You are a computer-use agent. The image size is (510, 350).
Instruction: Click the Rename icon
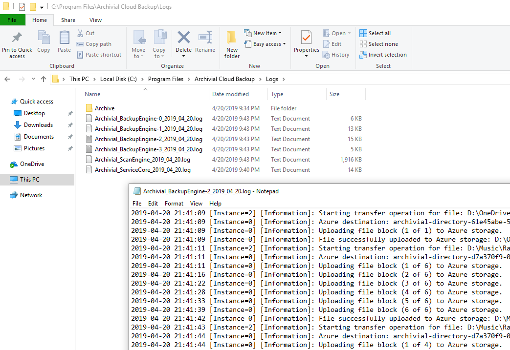point(205,37)
